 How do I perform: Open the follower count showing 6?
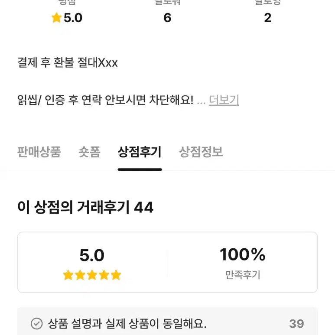pyautogui.click(x=167, y=18)
